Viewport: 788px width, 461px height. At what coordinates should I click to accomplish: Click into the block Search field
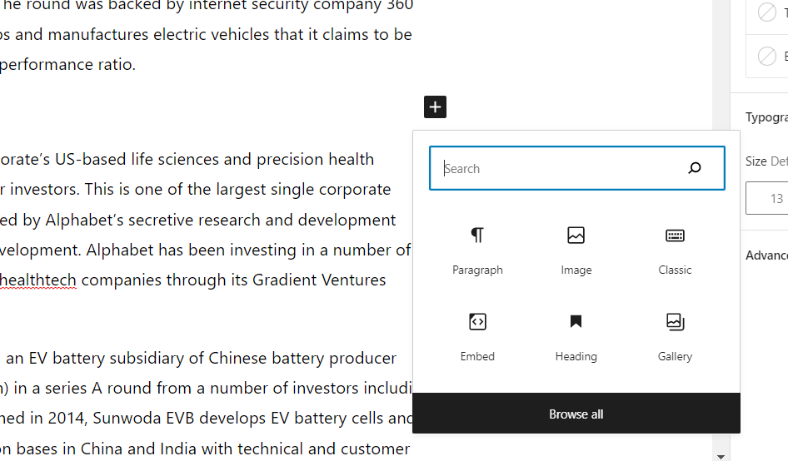tap(558, 169)
